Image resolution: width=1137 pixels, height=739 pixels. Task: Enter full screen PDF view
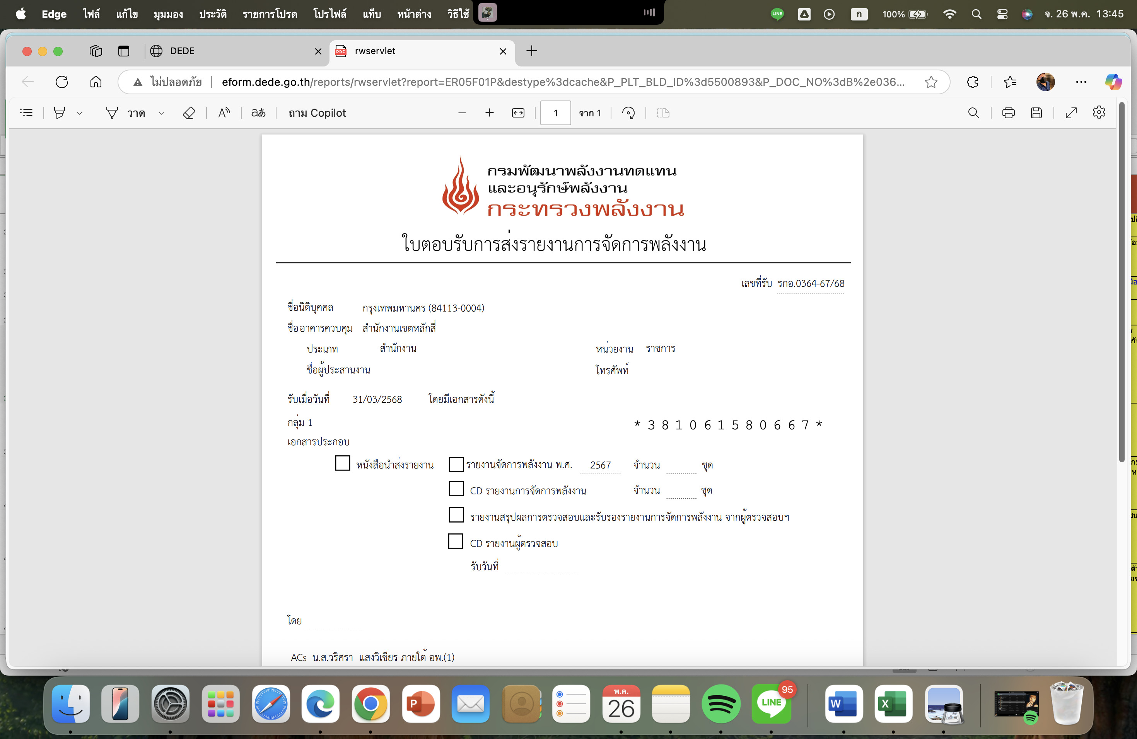[x=1071, y=112]
